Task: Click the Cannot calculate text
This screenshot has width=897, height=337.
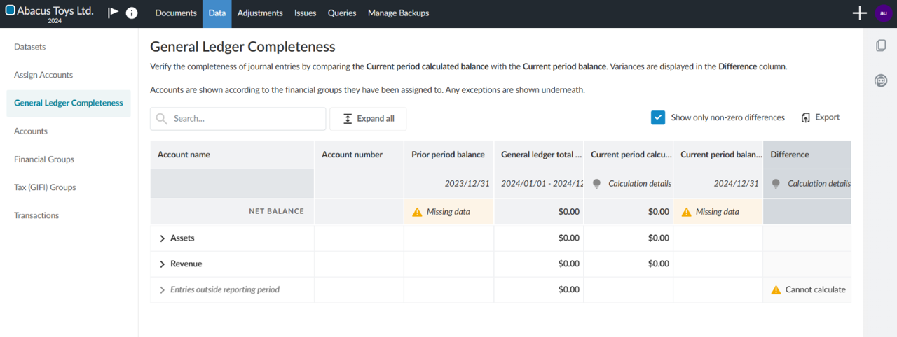Action: (816, 289)
